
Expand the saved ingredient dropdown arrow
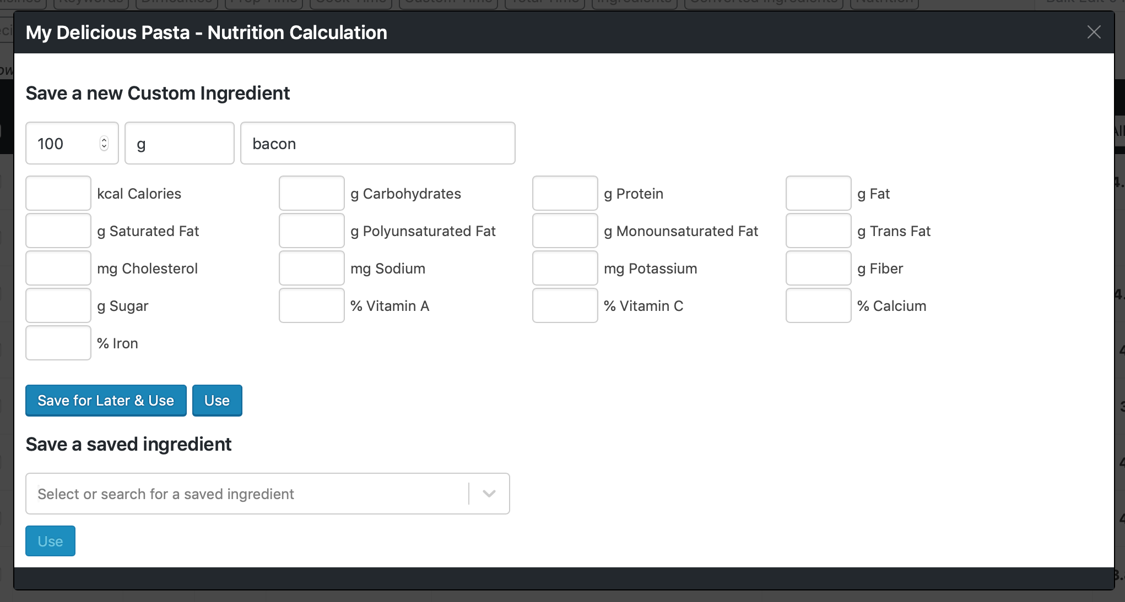[x=489, y=494]
